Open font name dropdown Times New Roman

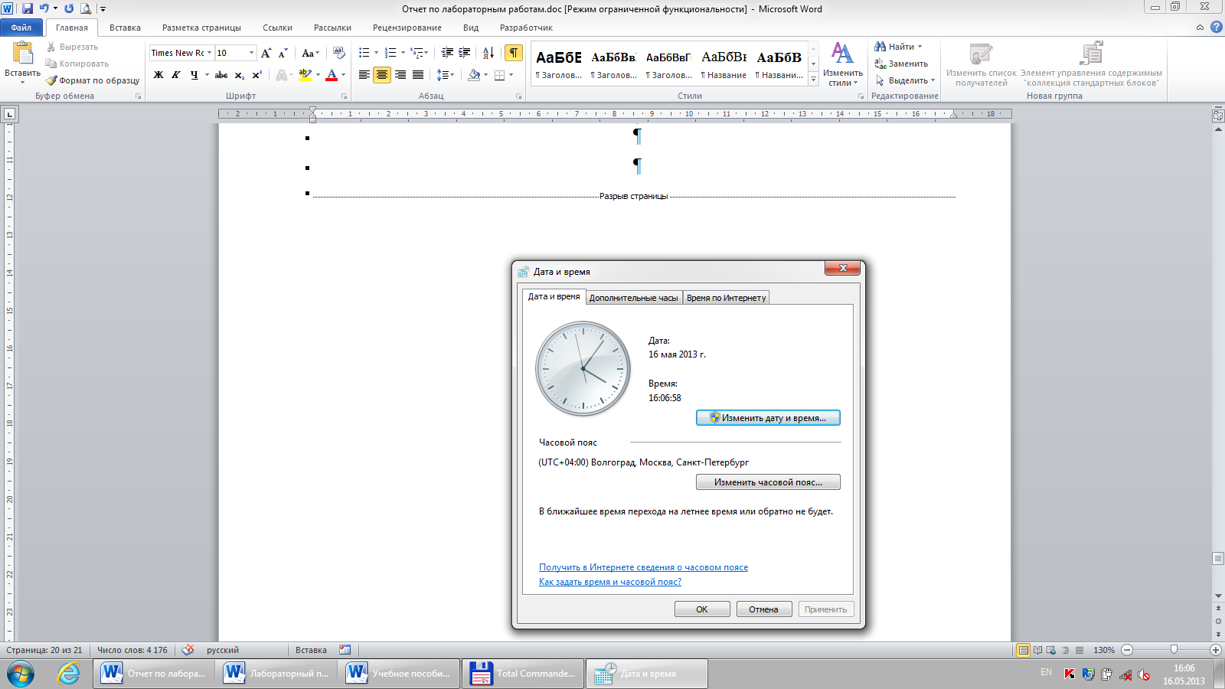(x=210, y=53)
